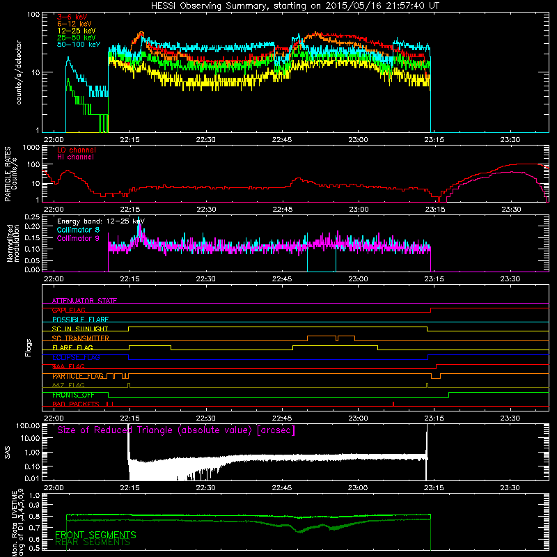Select the Collimator 9 legend entry
The height and width of the screenshot is (557, 557).
(78, 238)
